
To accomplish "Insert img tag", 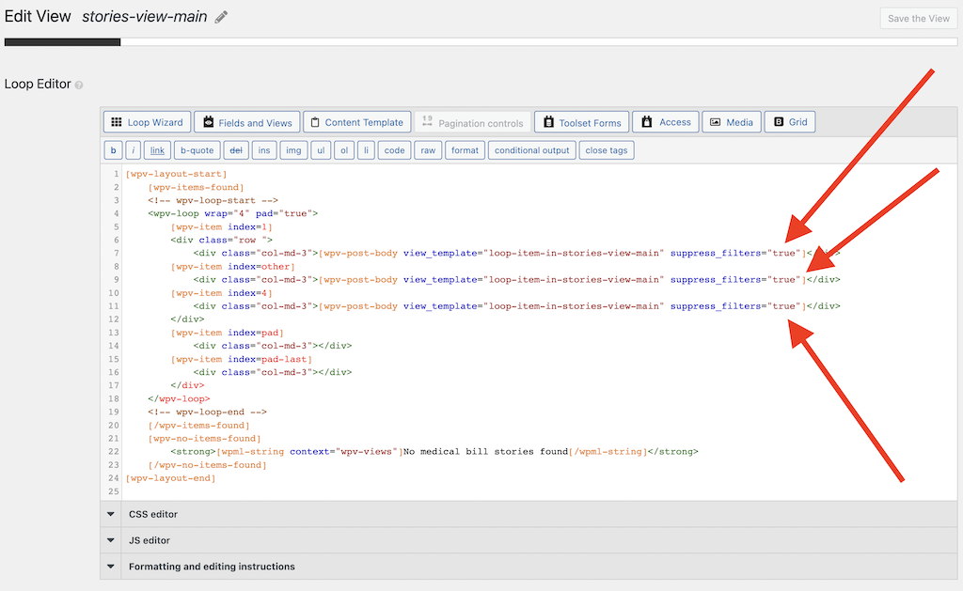I will click(293, 150).
